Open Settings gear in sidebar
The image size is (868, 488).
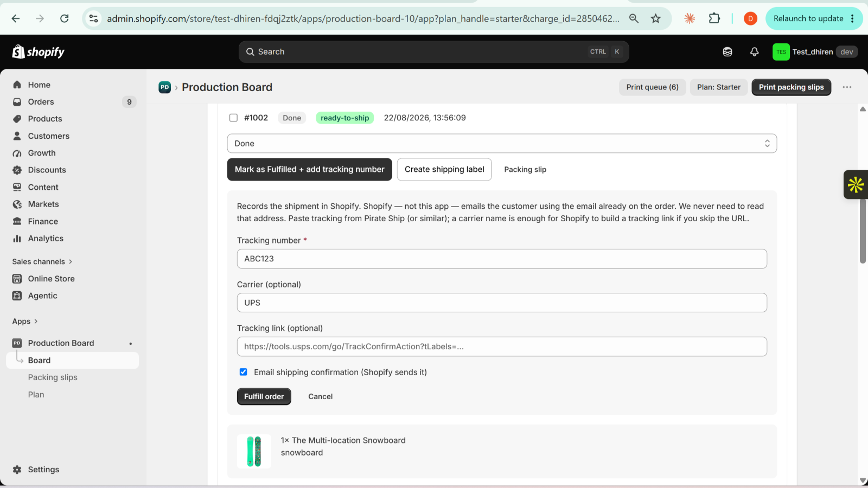click(x=43, y=470)
